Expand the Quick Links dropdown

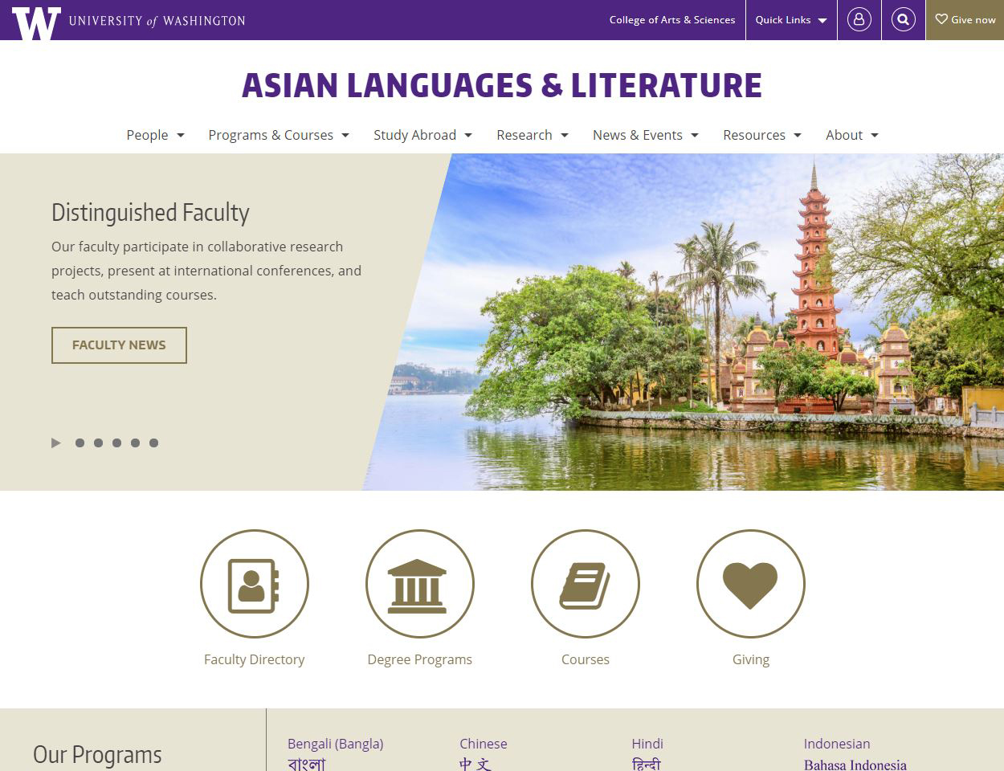coord(790,20)
